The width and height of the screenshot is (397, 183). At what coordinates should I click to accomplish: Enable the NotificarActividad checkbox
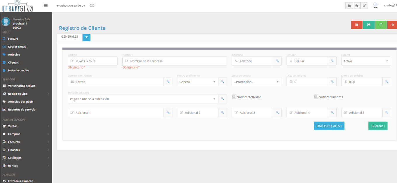click(x=234, y=97)
